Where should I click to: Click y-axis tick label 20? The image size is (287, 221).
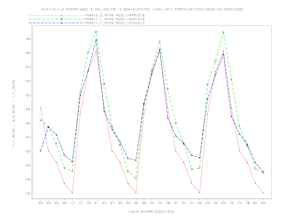coord(28,165)
